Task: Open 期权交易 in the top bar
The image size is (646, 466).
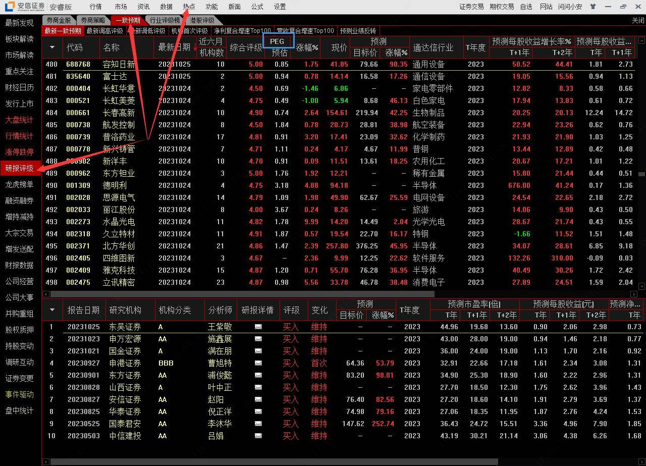Action: tap(502, 7)
